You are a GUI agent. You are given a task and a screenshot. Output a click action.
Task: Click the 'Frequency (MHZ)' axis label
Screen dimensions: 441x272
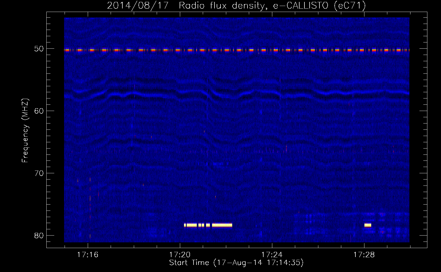(25, 131)
